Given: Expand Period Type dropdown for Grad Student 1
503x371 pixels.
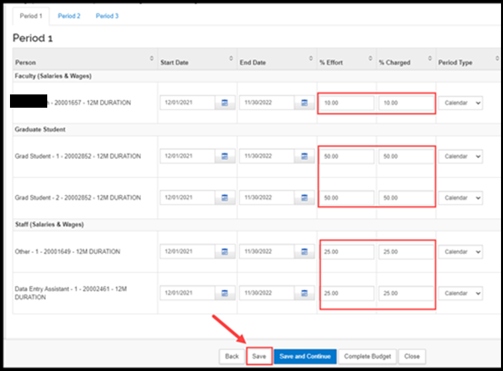Looking at the screenshot, I should point(460,156).
